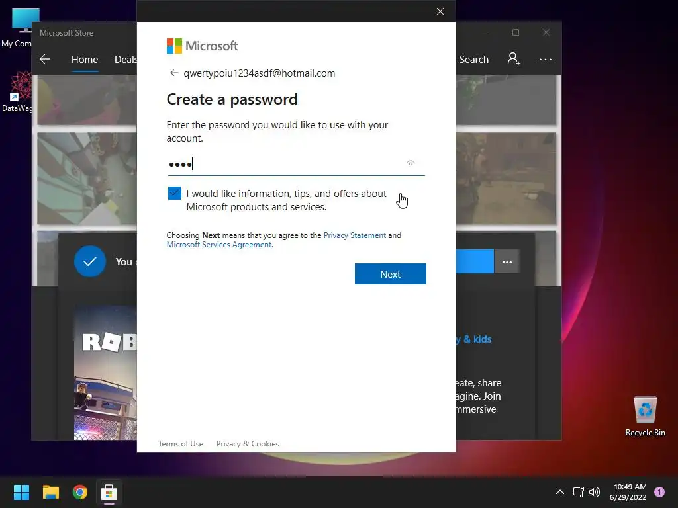Click the Microsoft logo in dialog

point(203,46)
